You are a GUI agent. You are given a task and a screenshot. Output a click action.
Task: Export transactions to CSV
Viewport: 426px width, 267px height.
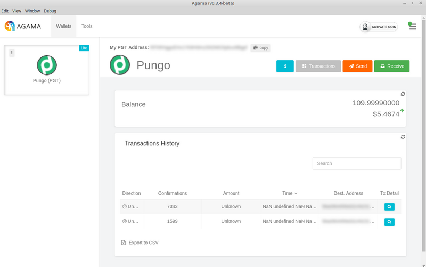(140, 243)
